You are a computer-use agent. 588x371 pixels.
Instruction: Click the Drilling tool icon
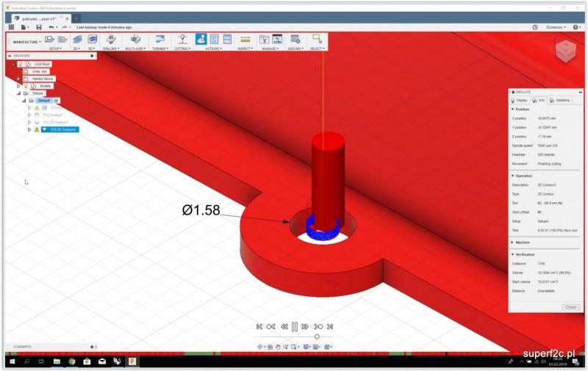coord(110,39)
